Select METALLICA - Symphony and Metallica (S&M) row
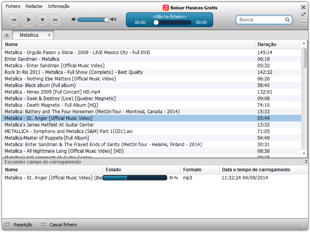This screenshot has height=232, width=310. tap(152, 131)
